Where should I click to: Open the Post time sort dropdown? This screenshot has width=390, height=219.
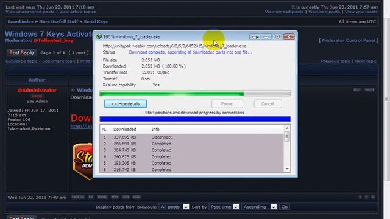pyautogui.click(x=224, y=207)
